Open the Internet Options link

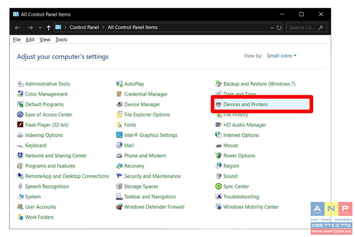[241, 135]
